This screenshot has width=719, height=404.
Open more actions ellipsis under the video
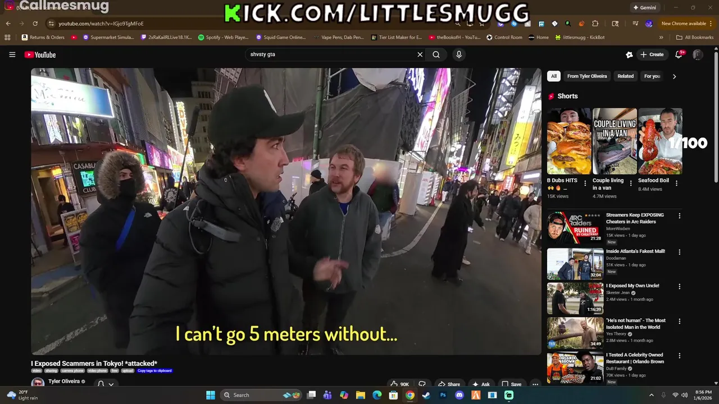(x=535, y=384)
